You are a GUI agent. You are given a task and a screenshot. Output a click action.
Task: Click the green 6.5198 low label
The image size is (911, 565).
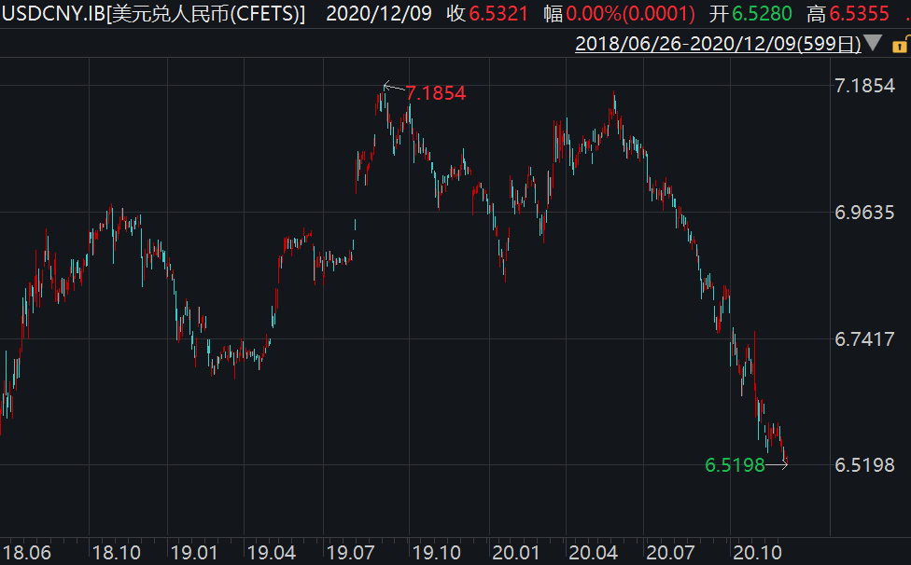[735, 464]
